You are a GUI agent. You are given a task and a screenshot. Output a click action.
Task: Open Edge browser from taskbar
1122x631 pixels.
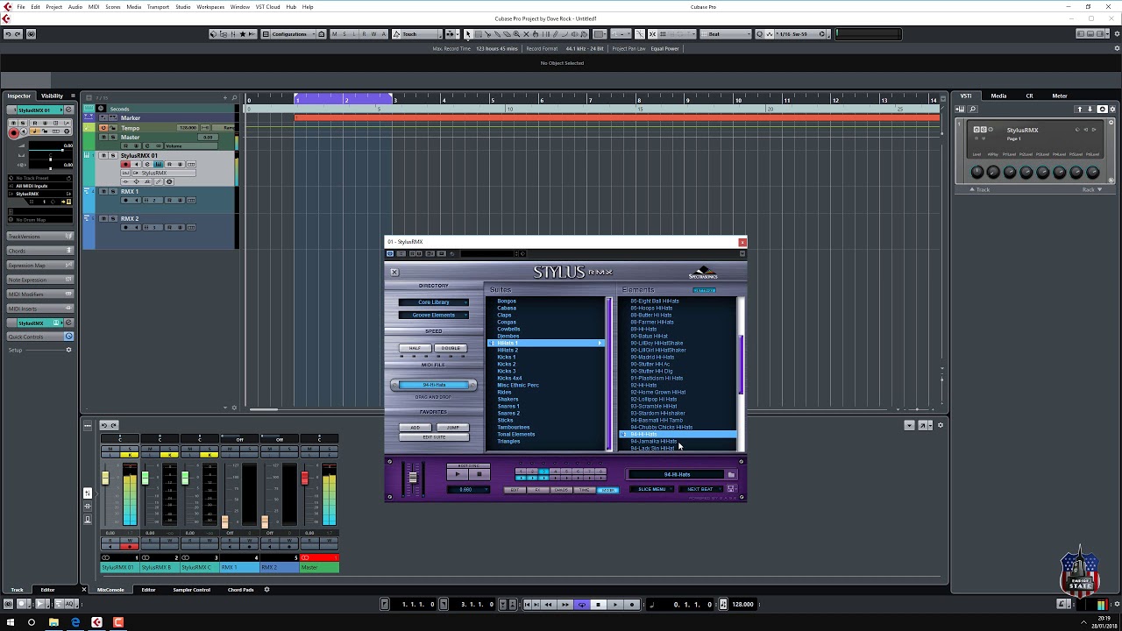pyautogui.click(x=75, y=622)
